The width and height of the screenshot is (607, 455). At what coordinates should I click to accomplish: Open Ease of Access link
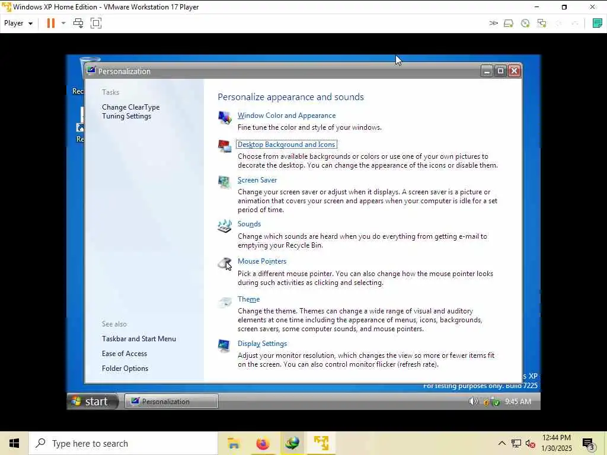click(124, 354)
